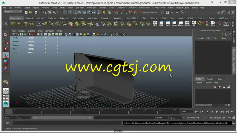This screenshot has width=237, height=133.
Task: Open the shelf options dropdown arrow
Action: (x=6, y=26)
